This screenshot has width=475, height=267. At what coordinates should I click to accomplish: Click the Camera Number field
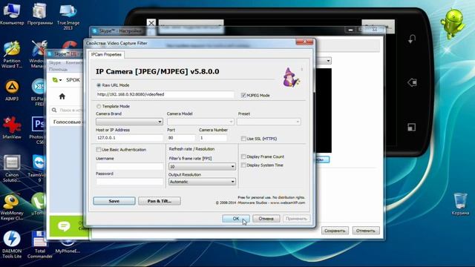point(213,138)
